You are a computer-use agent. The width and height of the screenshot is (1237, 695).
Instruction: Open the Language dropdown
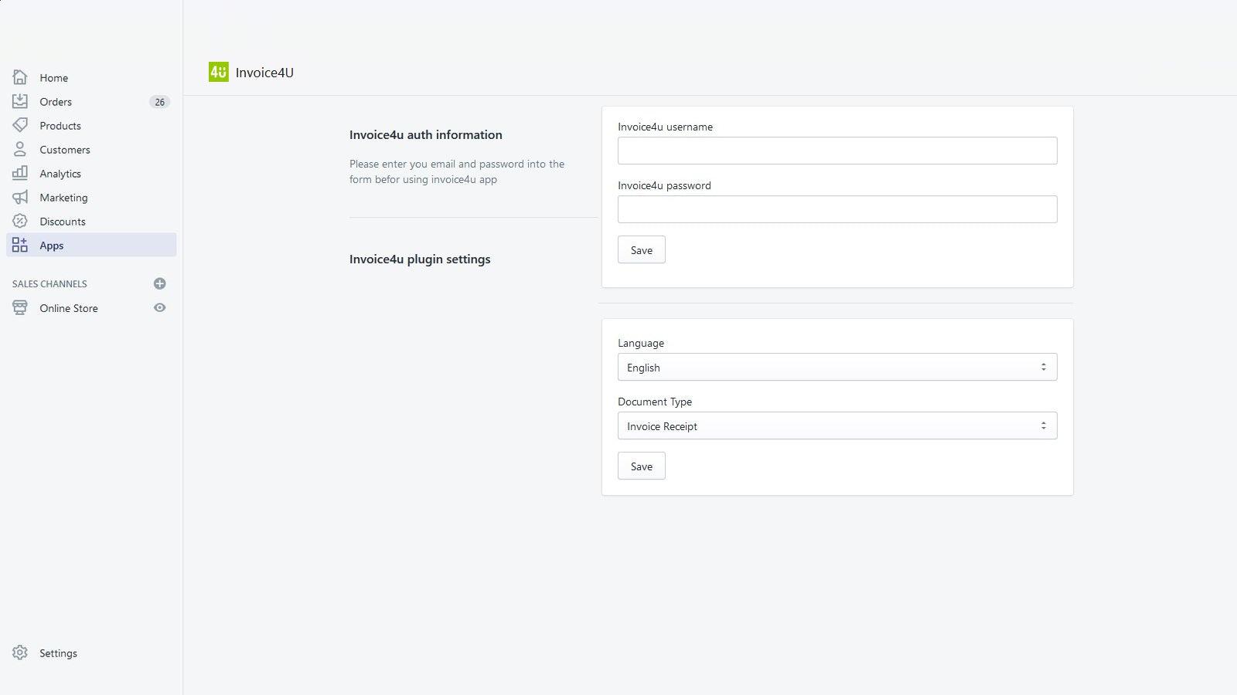[x=837, y=367]
